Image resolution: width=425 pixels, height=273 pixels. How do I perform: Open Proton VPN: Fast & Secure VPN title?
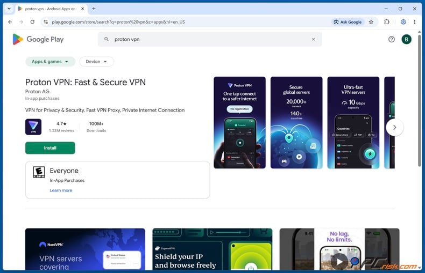click(86, 82)
